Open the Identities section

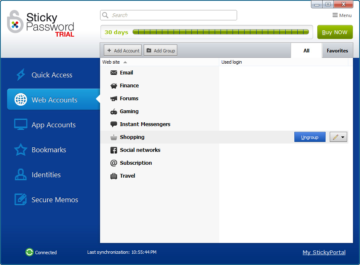coord(46,175)
